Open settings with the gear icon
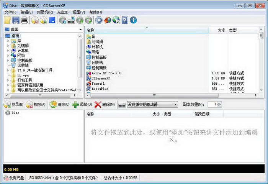The width and height of the screenshot is (268, 184). (99, 20)
